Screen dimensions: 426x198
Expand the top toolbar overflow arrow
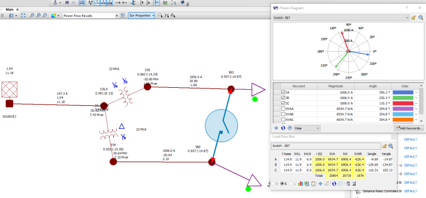pyautogui.click(x=188, y=4)
